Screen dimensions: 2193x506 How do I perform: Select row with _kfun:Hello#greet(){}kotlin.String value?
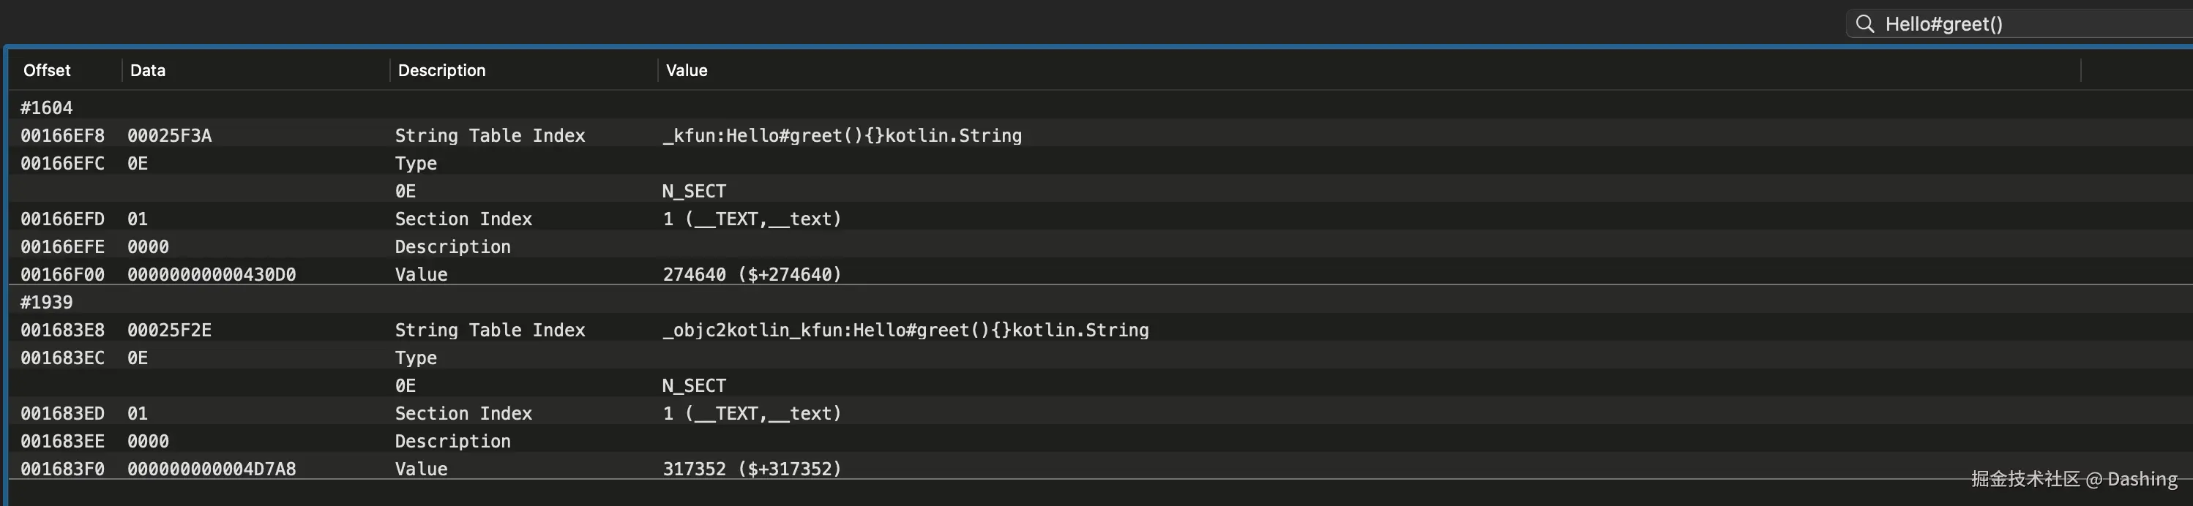click(x=841, y=136)
